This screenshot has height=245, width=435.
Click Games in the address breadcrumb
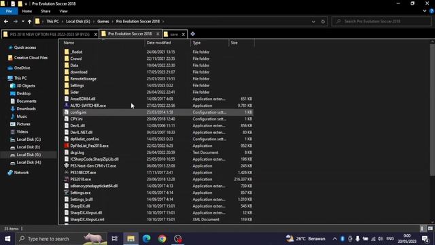(x=103, y=21)
